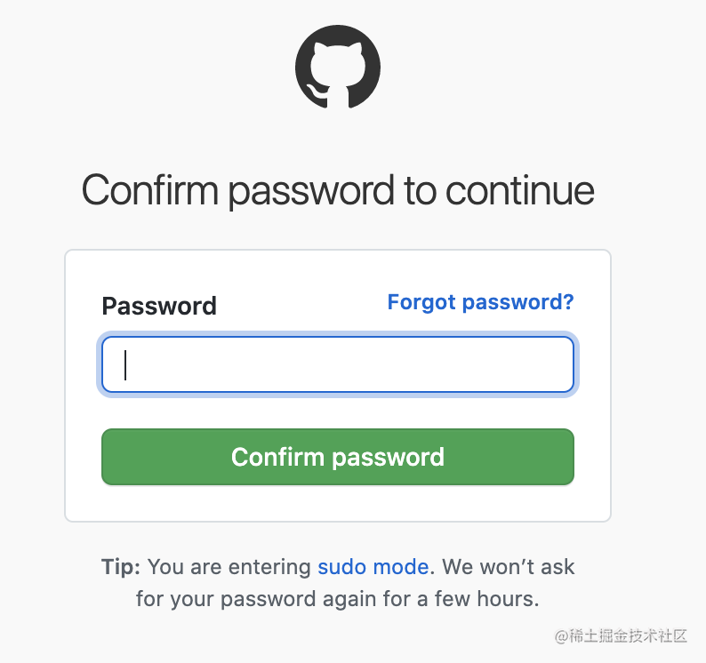
Task: Click the bold Tip: label
Action: pyautogui.click(x=121, y=567)
